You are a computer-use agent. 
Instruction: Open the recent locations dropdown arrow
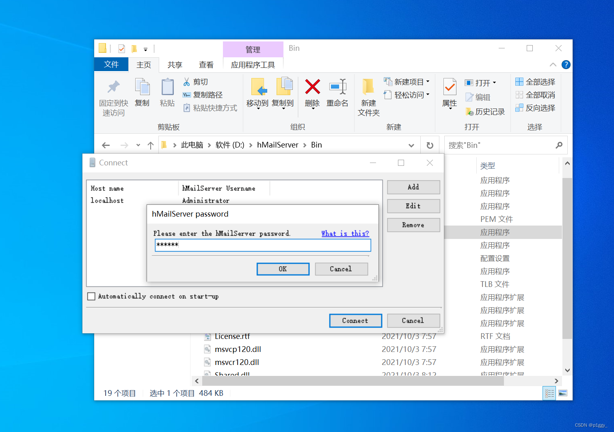[x=138, y=145]
